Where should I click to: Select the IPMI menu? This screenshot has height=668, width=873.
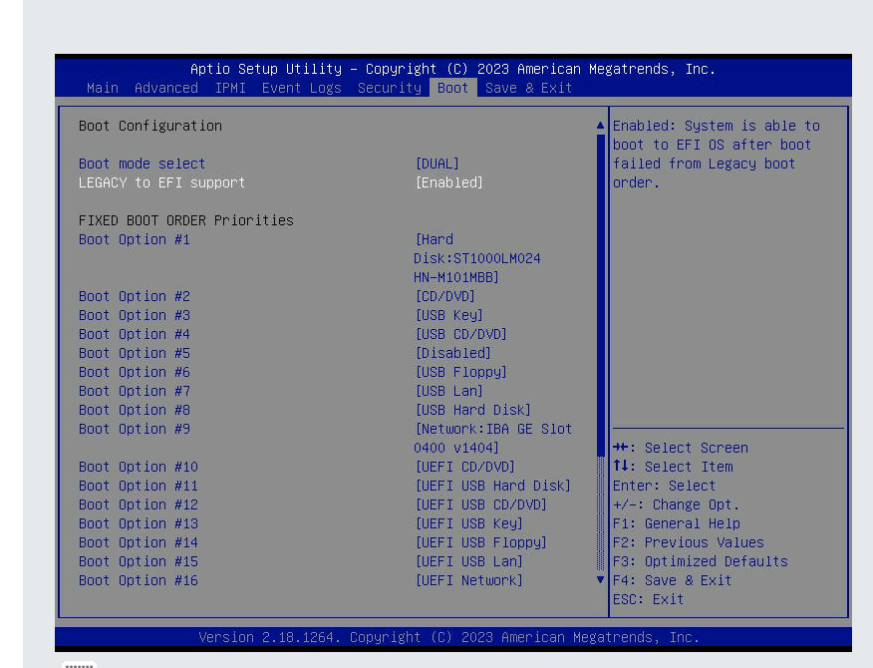tap(230, 88)
